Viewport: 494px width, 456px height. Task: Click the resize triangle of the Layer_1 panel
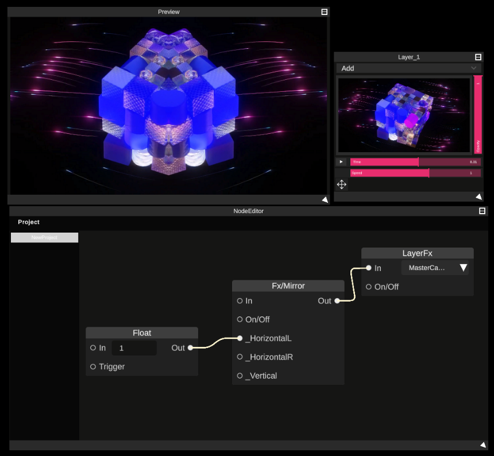[478, 196]
